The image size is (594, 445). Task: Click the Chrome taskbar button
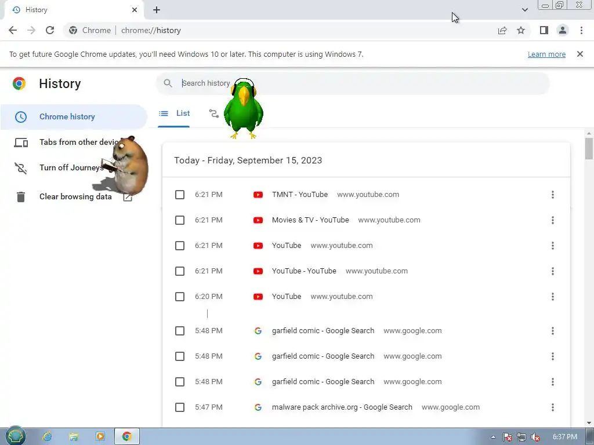coord(127,436)
